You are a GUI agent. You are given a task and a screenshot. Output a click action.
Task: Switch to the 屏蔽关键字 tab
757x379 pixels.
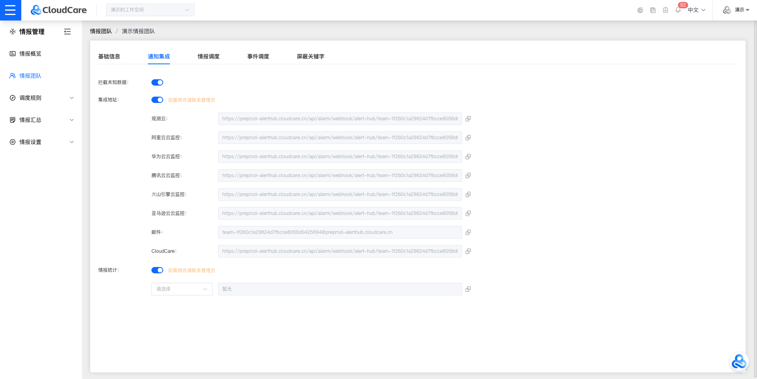pyautogui.click(x=310, y=56)
